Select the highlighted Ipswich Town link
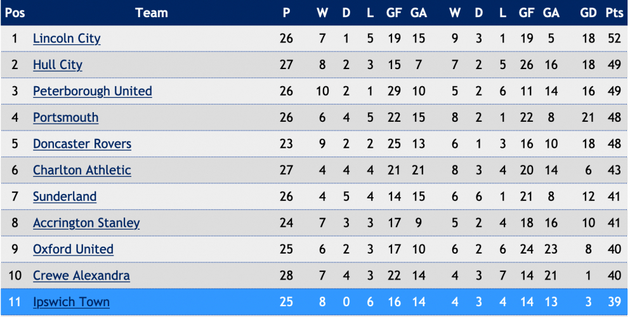The image size is (630, 317). pyautogui.click(x=71, y=302)
